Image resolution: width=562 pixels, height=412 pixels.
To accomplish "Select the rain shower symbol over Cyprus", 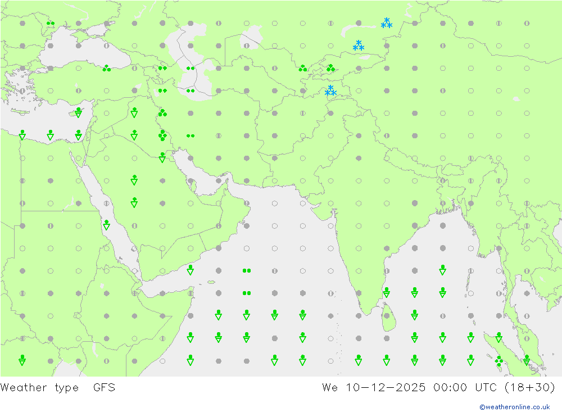I will click(x=78, y=113).
